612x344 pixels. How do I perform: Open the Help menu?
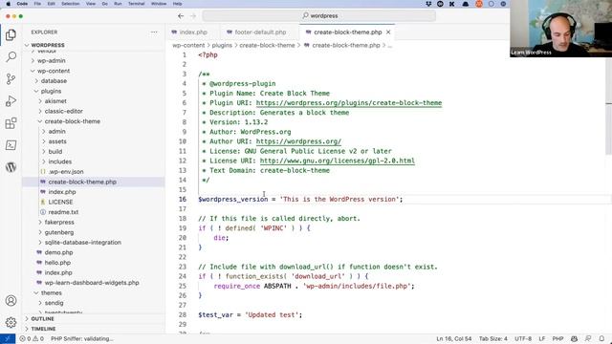tap(177, 4)
